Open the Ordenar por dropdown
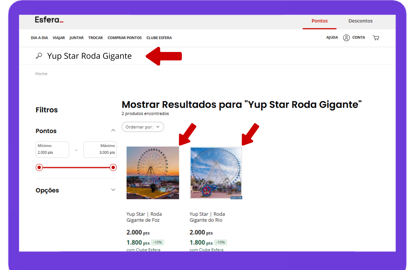This screenshot has width=418, height=270. tap(143, 127)
